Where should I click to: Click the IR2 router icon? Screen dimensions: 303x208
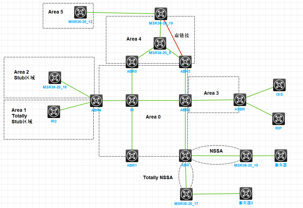coord(54,112)
